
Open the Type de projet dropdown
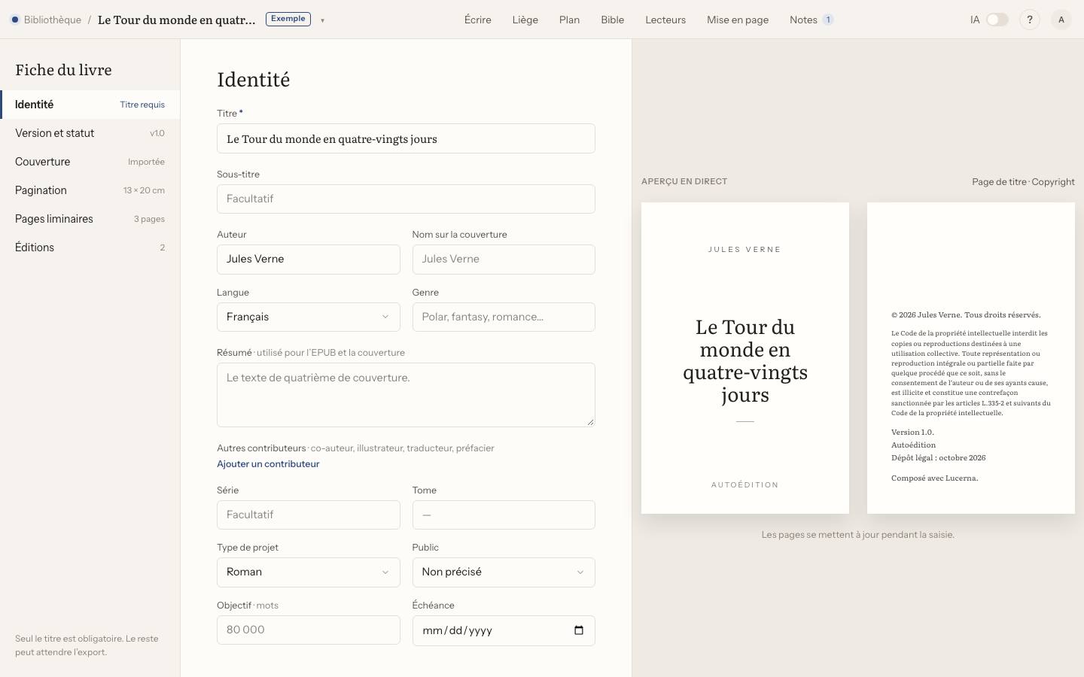[309, 572]
